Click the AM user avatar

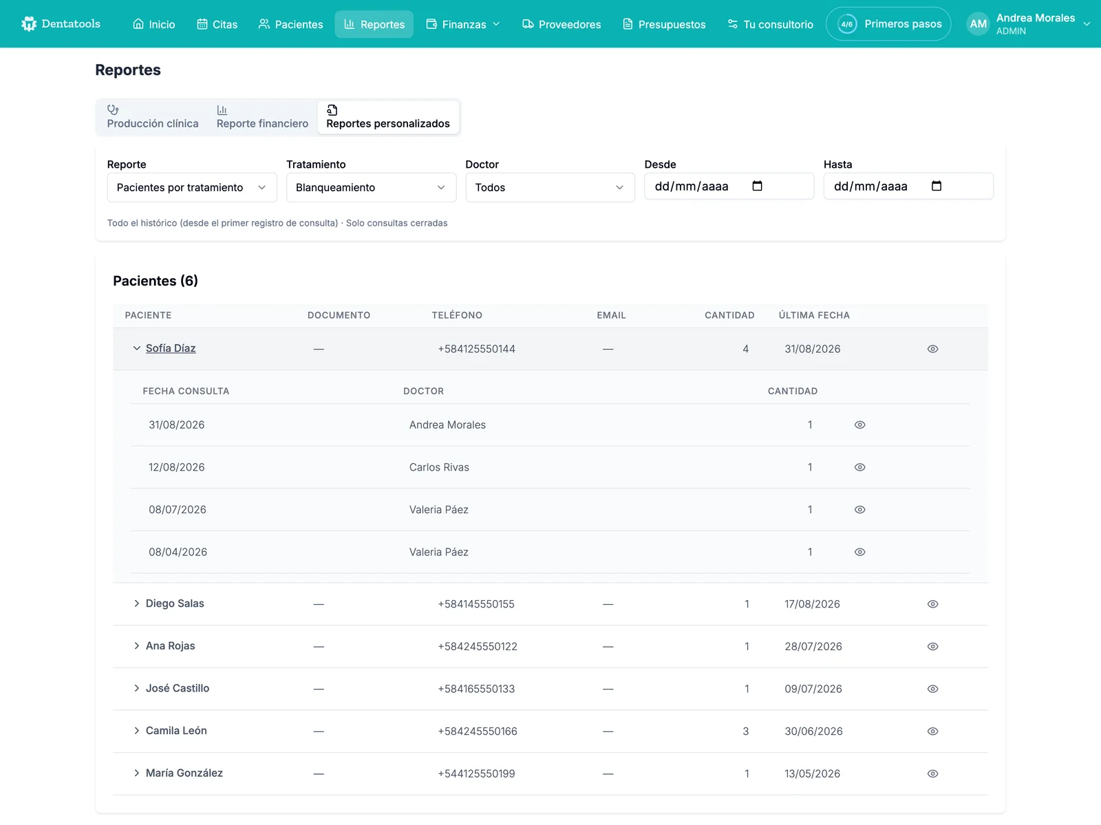978,24
